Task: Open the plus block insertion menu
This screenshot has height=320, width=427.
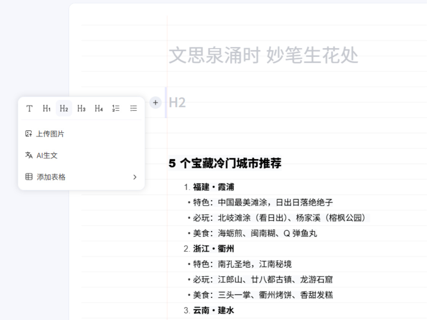Action: (155, 102)
